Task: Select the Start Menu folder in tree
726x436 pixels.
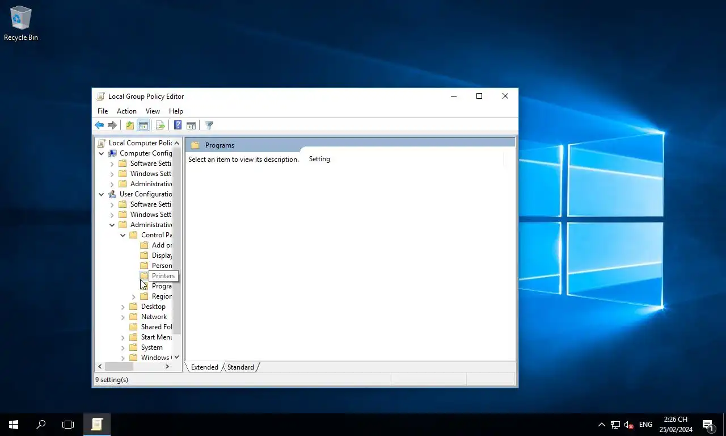Action: coord(150,337)
